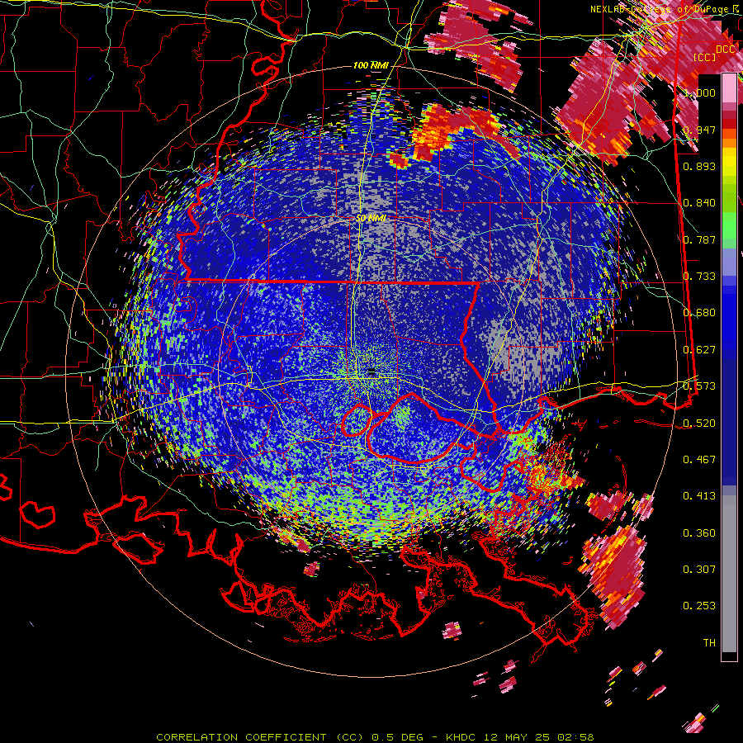Image resolution: width=743 pixels, height=743 pixels.
Task: Select the 0.520 scale value
Action: [699, 424]
